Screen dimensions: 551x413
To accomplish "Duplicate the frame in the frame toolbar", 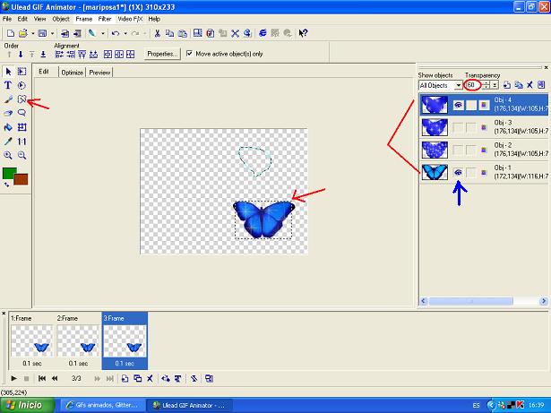I will tap(137, 379).
